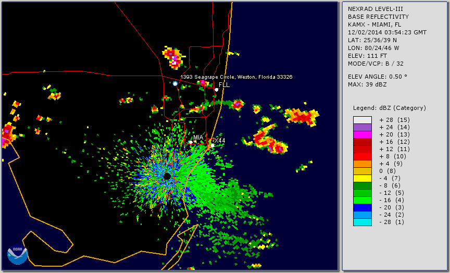The image size is (450, 273).
Task: Click the MIA airport marker dot
Action: [191, 142]
